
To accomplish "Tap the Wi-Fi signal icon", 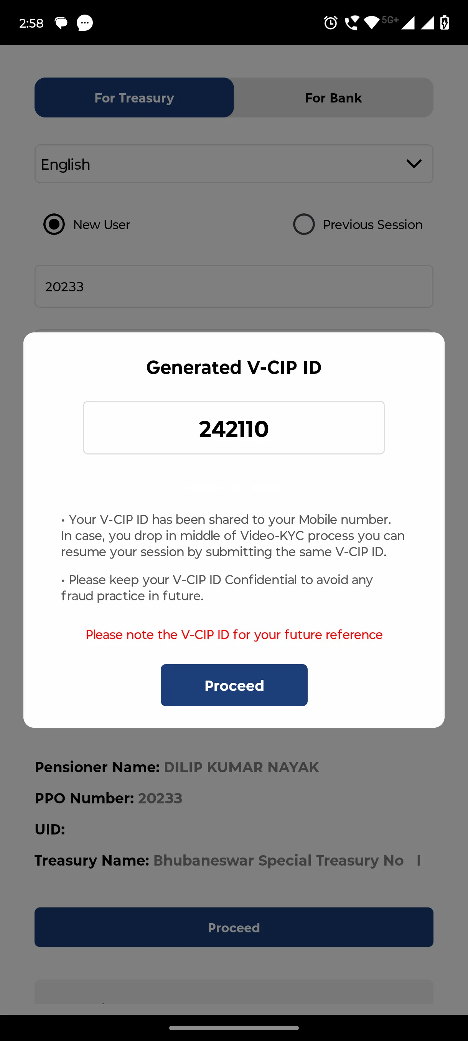I will tap(371, 23).
